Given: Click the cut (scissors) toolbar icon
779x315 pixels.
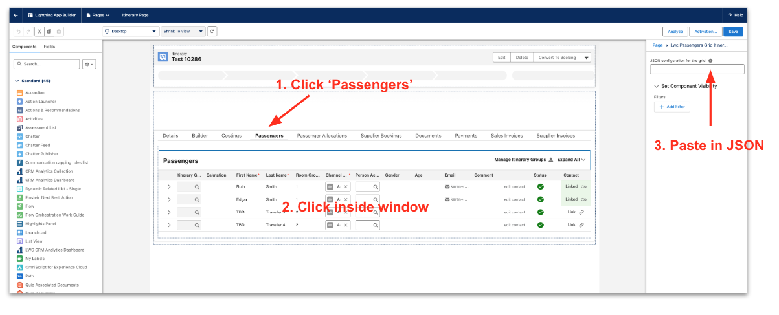Looking at the screenshot, I should 39,31.
